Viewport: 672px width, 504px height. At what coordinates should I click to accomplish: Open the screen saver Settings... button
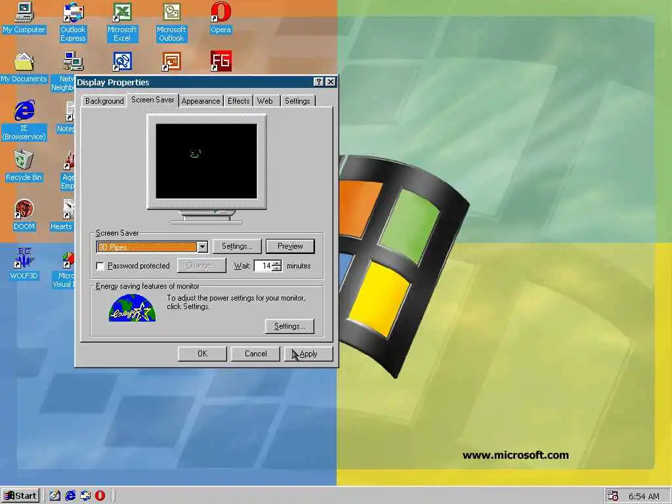coord(237,247)
